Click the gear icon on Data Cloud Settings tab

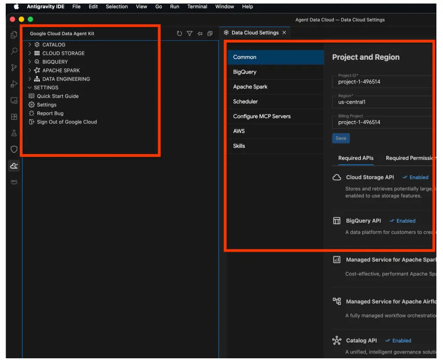tap(226, 33)
